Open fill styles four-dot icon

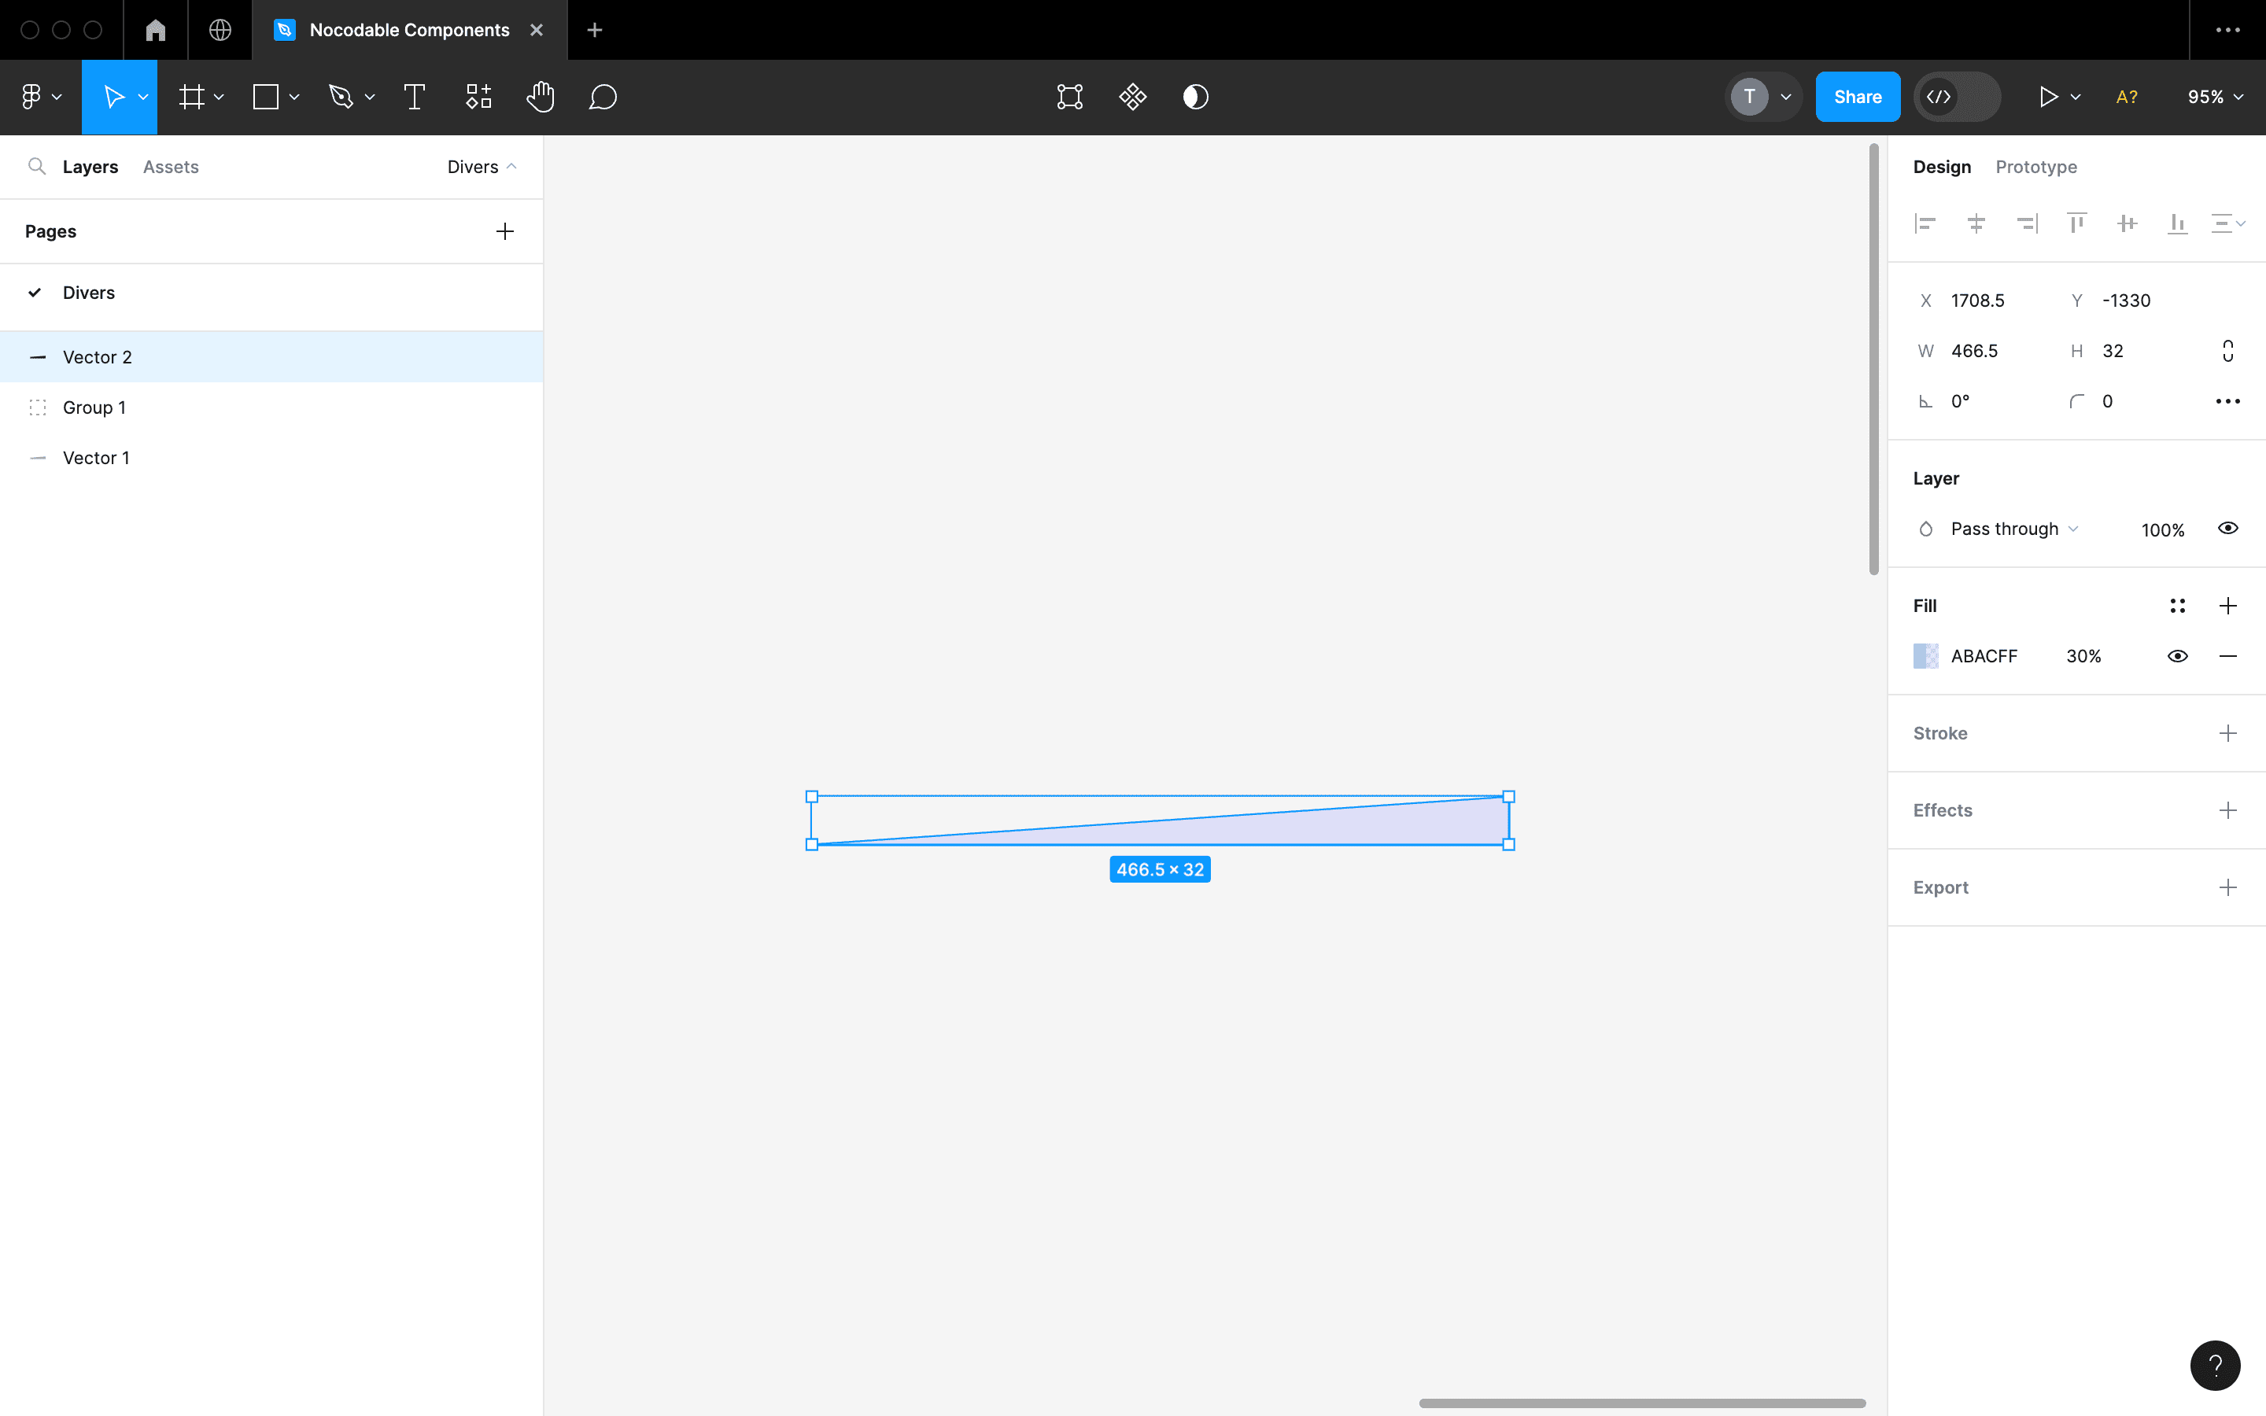[x=2177, y=606]
